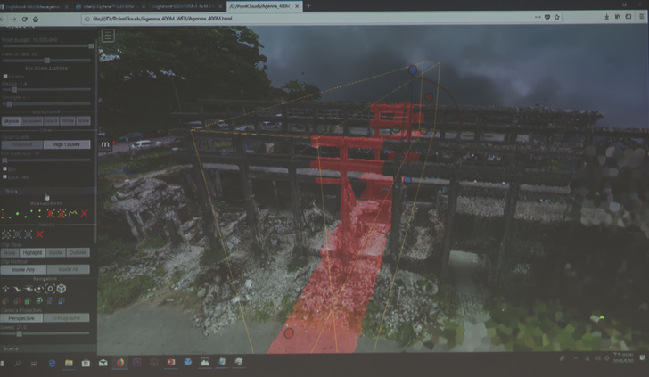Switch to the first browser tab
Viewport: 649px width, 377px height.
35,6
